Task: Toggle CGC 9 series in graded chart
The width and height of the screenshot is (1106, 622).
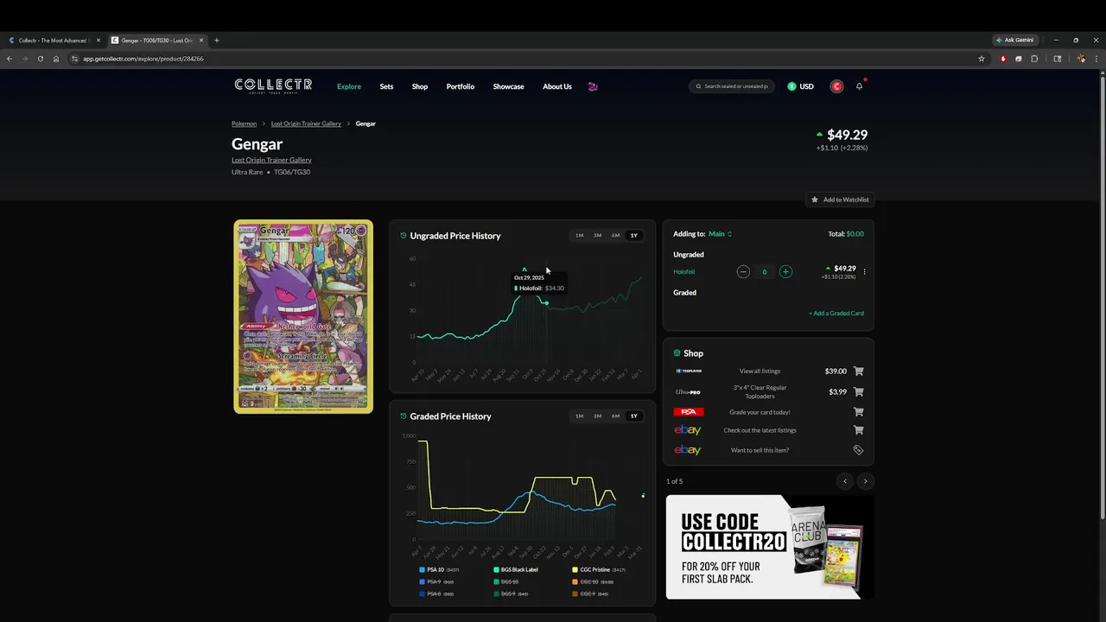Action: [x=590, y=594]
